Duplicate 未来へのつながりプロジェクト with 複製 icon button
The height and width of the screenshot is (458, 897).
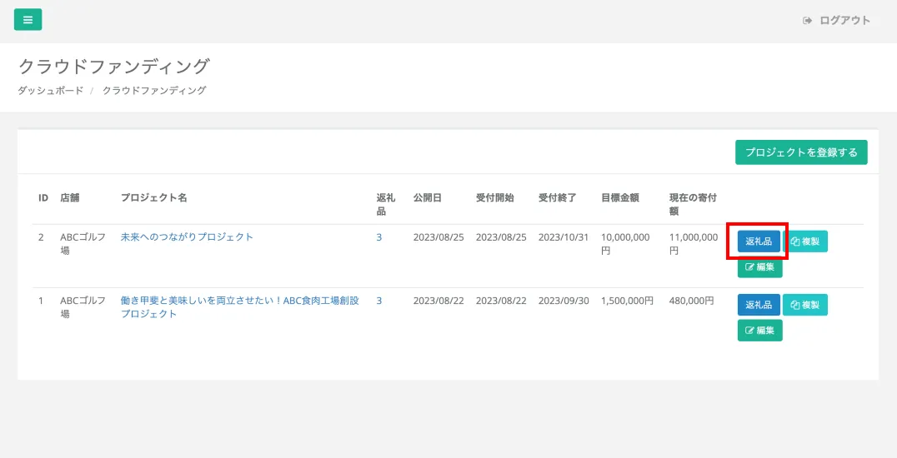(x=805, y=241)
